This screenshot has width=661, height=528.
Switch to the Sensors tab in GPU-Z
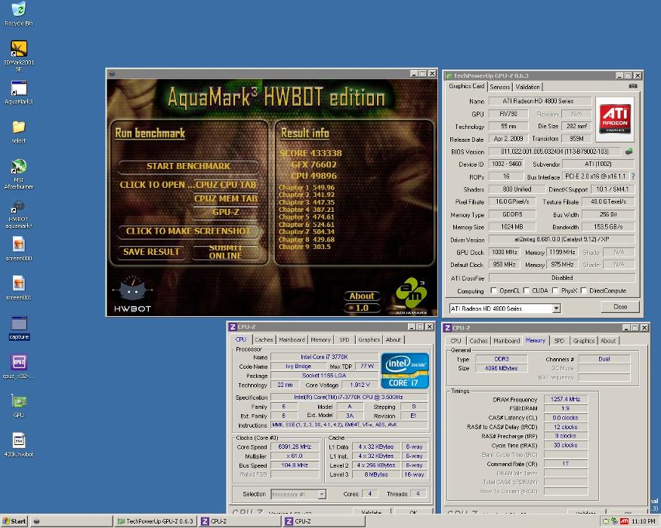pyautogui.click(x=499, y=87)
